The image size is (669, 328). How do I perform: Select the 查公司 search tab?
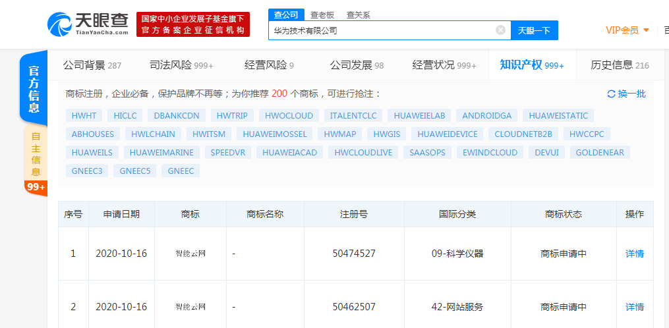point(286,14)
